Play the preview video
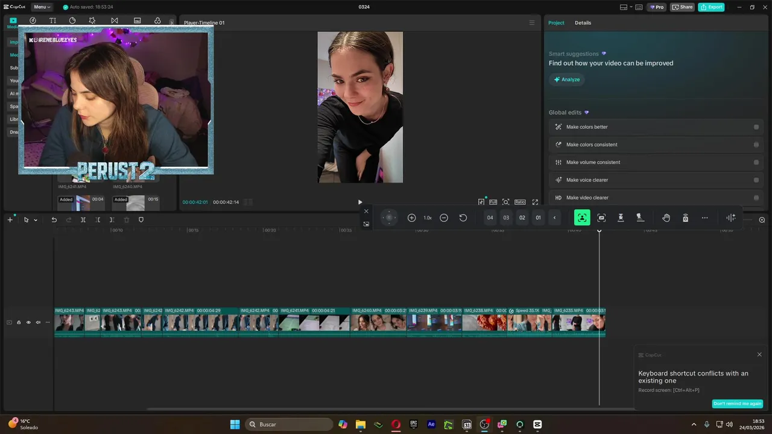Screen dimensions: 772x434 coord(360,203)
